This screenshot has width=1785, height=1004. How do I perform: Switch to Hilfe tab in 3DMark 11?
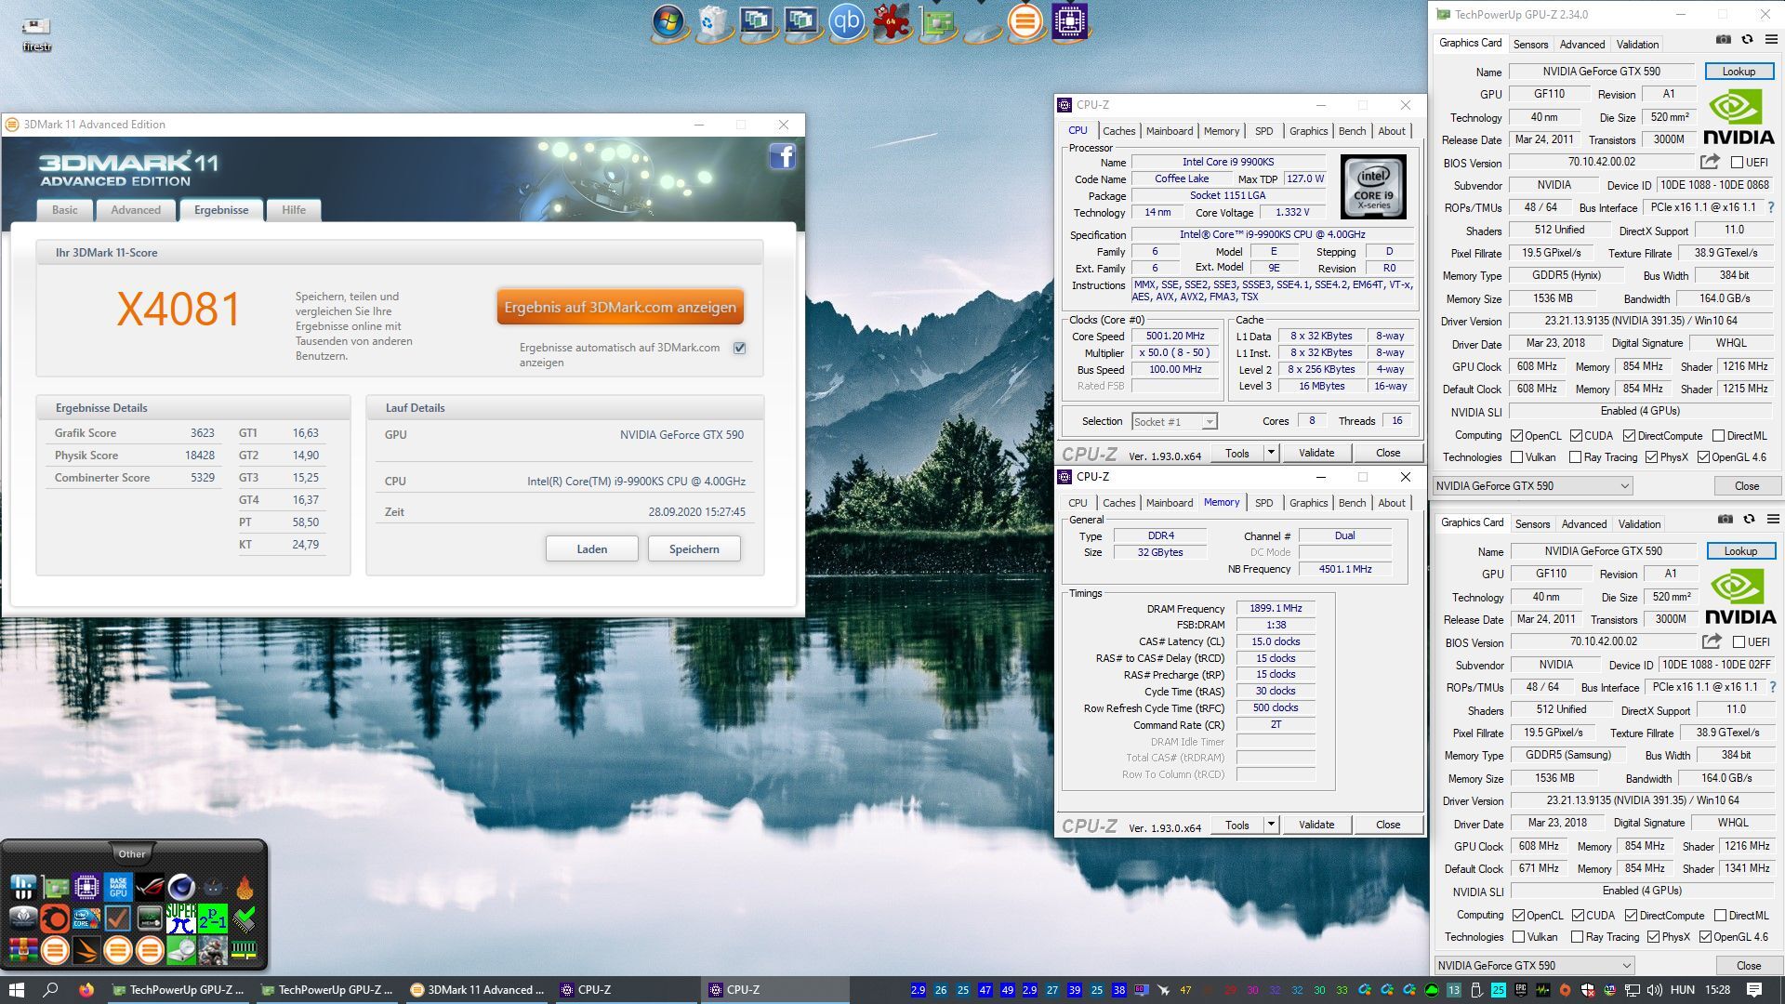294,210
